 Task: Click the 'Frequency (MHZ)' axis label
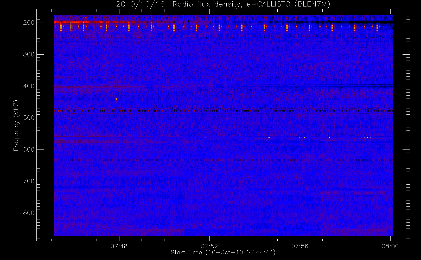click(16, 125)
